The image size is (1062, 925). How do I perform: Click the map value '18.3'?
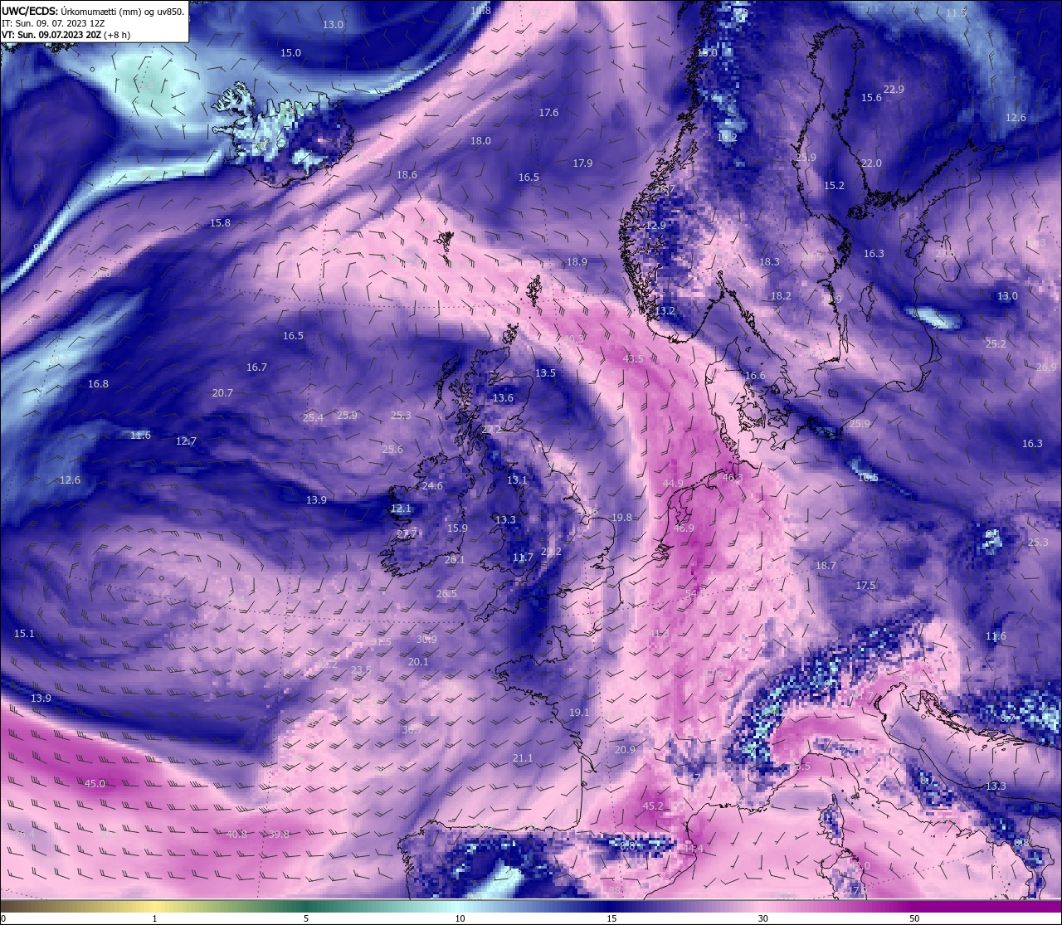(769, 262)
